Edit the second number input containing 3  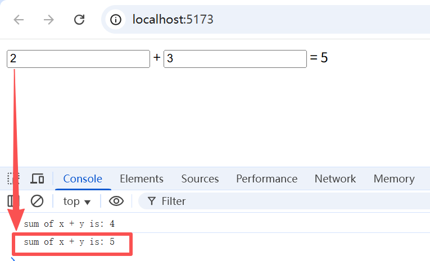(235, 58)
